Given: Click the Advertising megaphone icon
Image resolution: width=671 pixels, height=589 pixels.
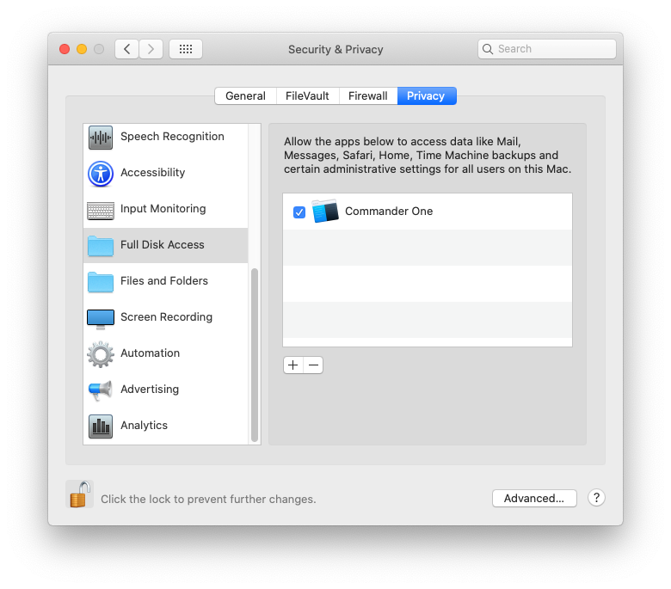Looking at the screenshot, I should pos(101,390).
